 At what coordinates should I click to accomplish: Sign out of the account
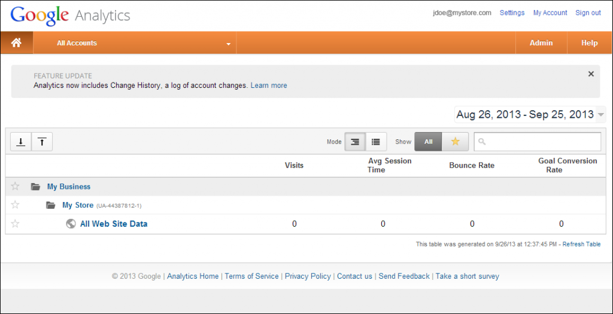588,13
